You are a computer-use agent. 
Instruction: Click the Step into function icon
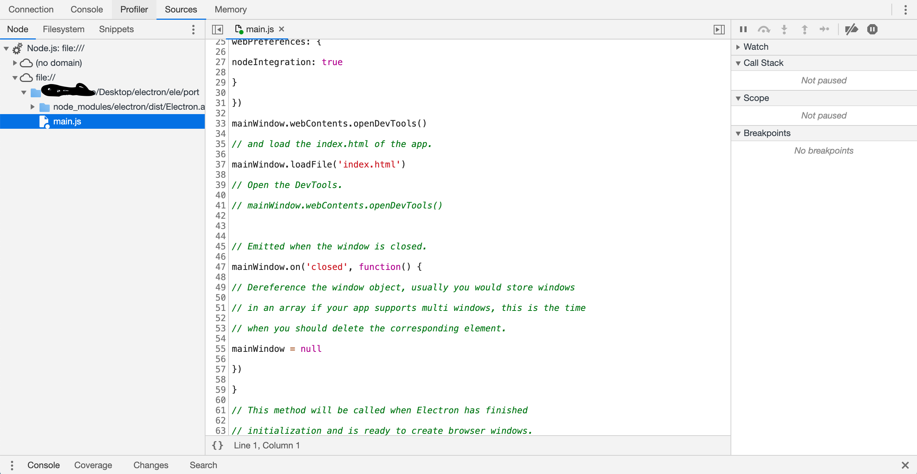coord(784,29)
